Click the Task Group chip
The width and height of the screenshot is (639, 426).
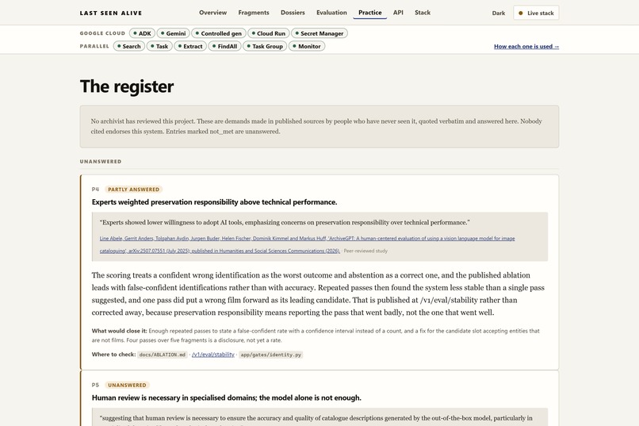tap(265, 47)
